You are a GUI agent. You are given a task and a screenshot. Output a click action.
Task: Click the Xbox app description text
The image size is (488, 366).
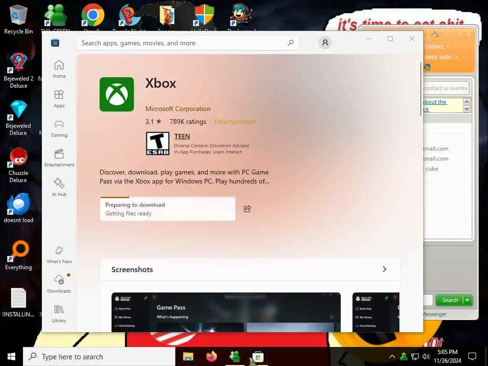(184, 177)
